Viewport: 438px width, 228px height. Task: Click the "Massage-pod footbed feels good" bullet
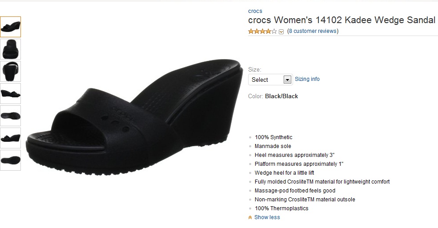click(x=295, y=191)
